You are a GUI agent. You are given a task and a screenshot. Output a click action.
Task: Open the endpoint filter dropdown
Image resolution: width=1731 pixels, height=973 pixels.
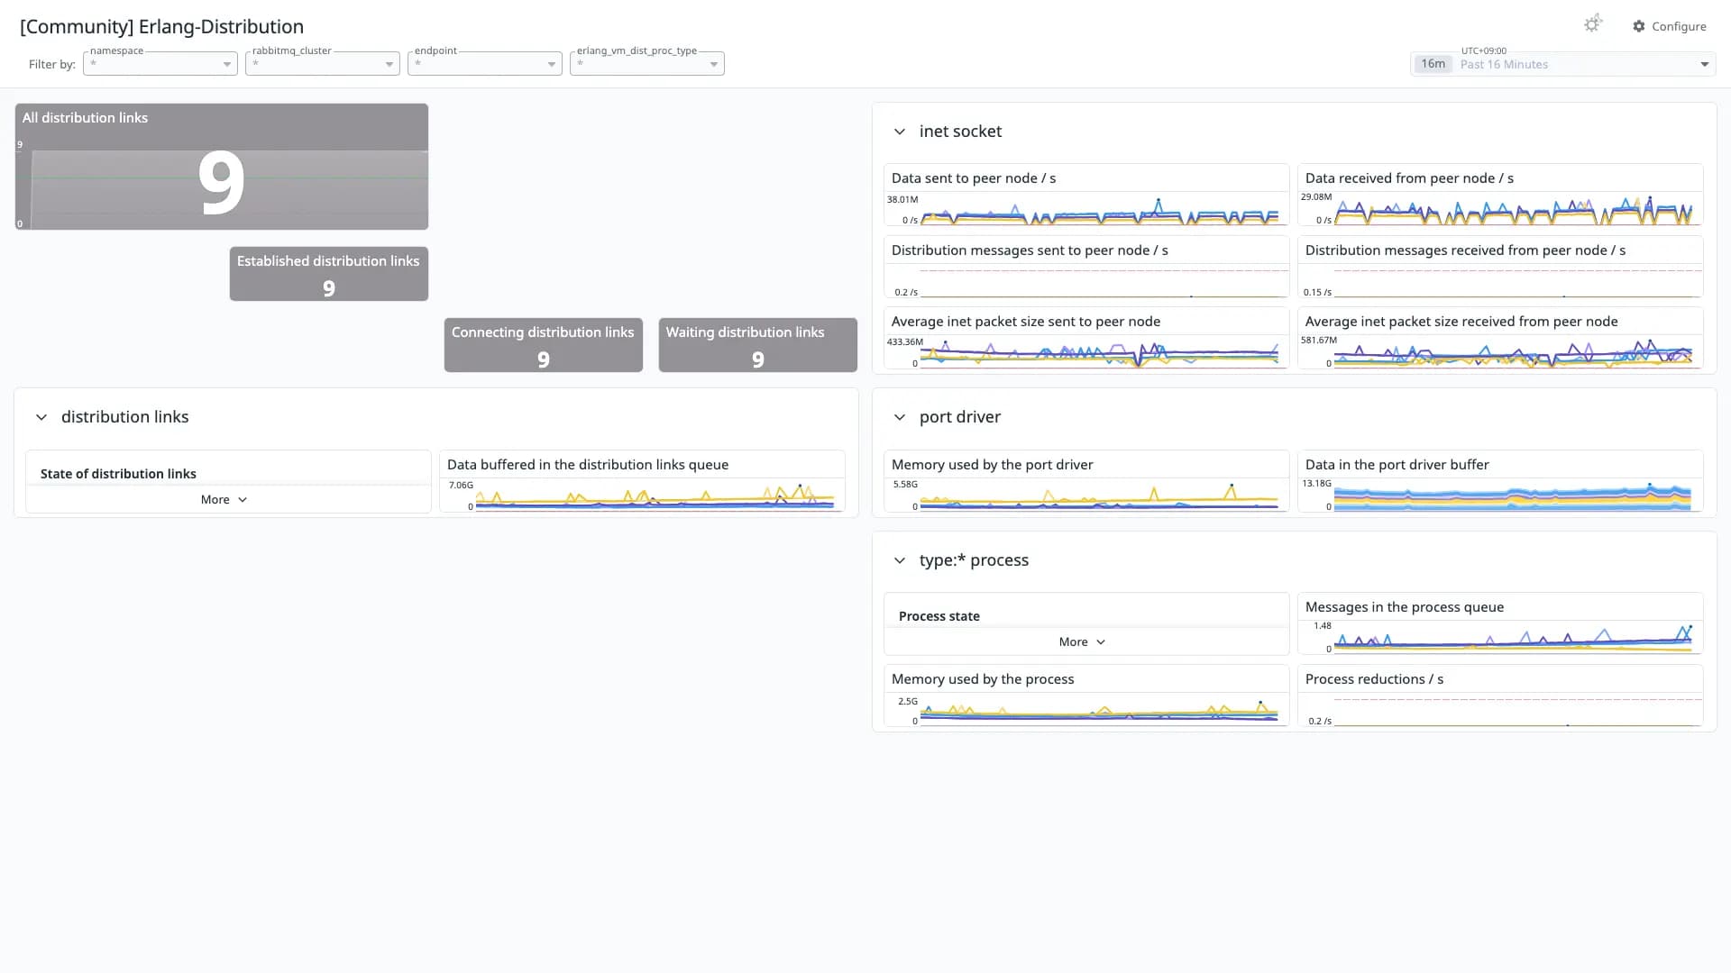click(485, 64)
